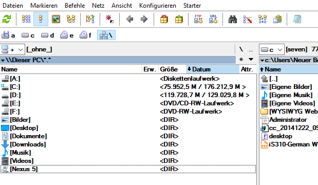Show the folder tree view icon
Screen dimensions: 318x185
point(71,19)
